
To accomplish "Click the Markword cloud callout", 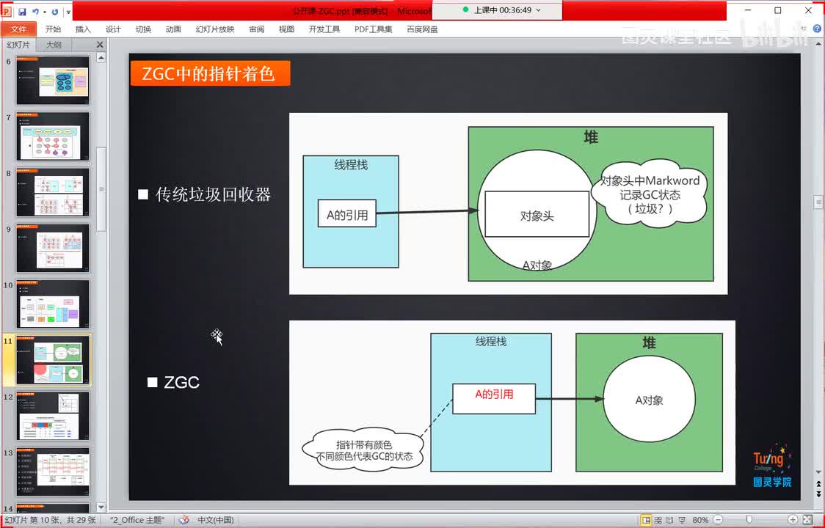I will tap(650, 194).
